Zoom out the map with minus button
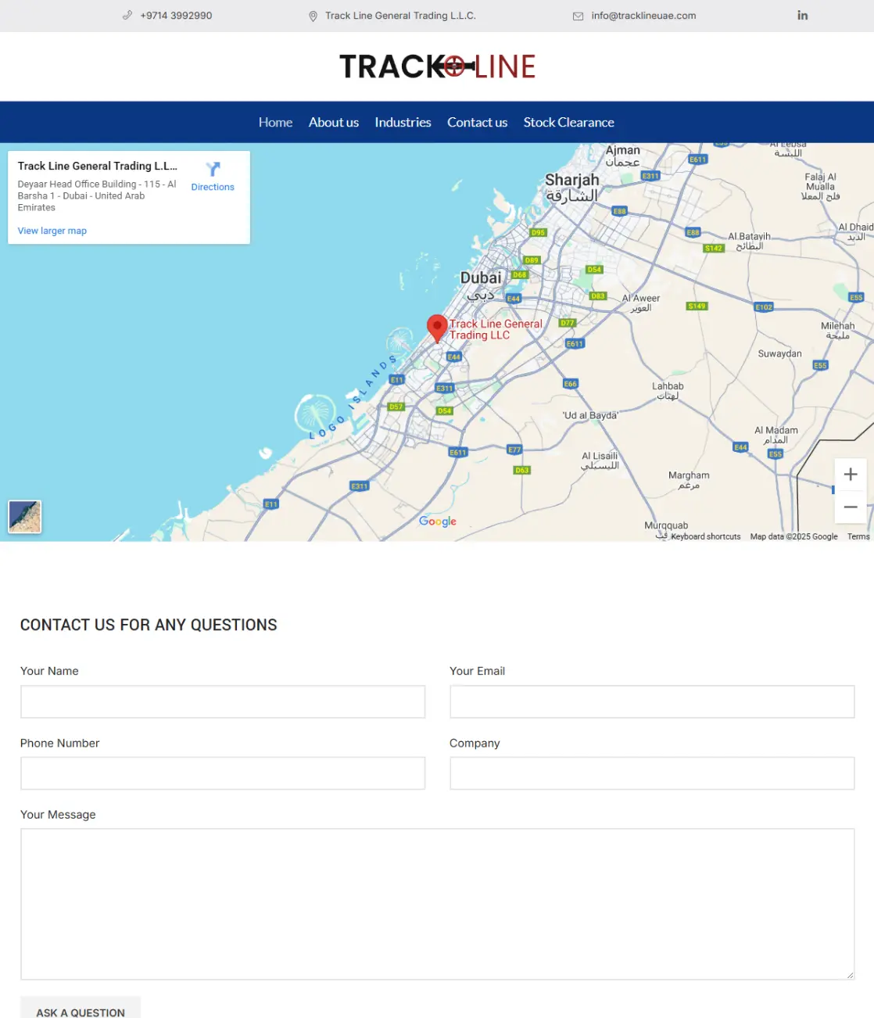874x1018 pixels. [x=851, y=507]
